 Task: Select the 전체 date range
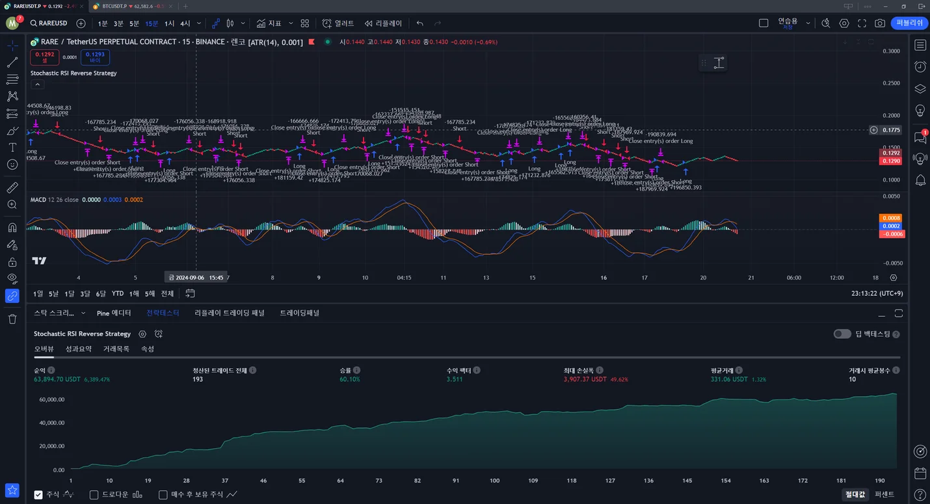[x=167, y=293]
